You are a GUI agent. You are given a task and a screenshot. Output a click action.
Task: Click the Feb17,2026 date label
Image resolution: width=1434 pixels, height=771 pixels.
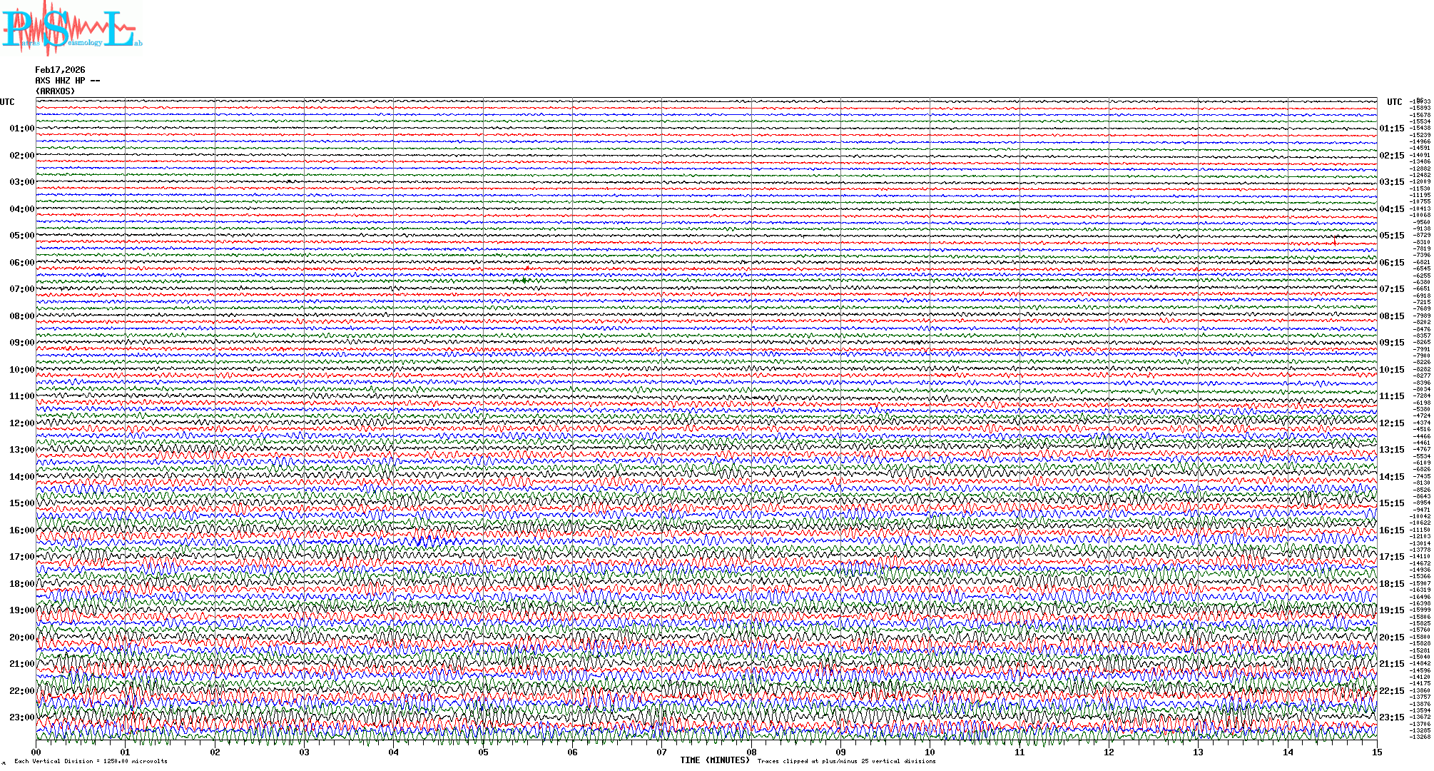point(60,70)
